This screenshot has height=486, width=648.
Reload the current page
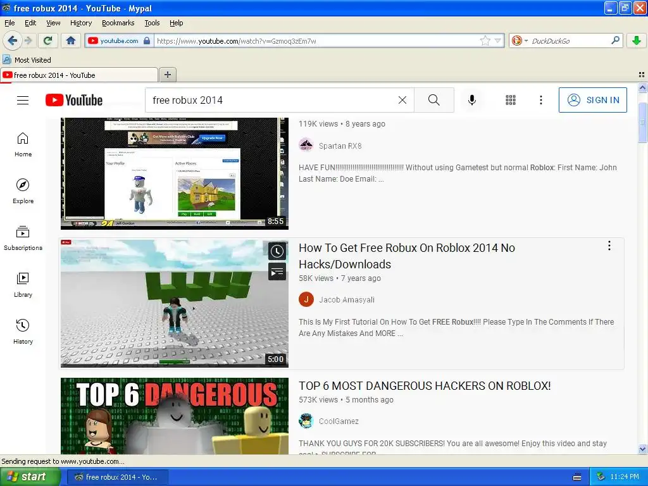point(48,40)
